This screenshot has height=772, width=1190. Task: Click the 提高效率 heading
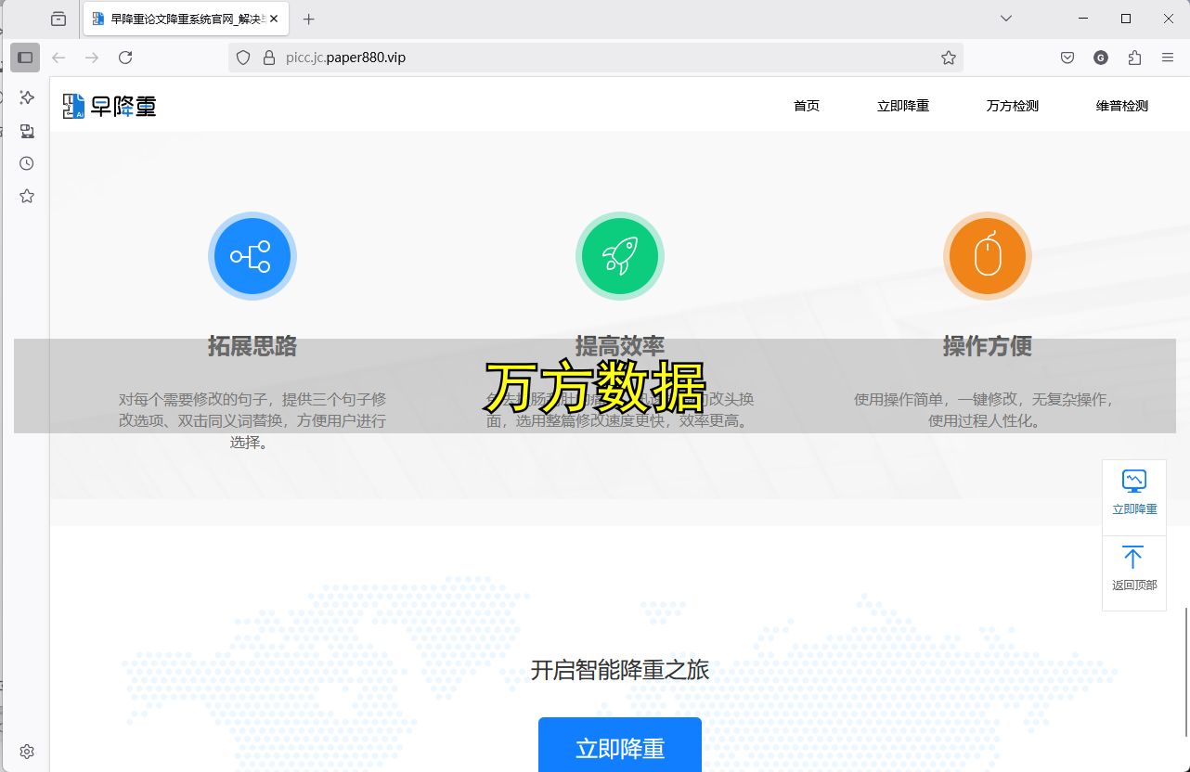[x=620, y=346]
